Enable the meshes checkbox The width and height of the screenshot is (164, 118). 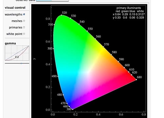pos(24,21)
